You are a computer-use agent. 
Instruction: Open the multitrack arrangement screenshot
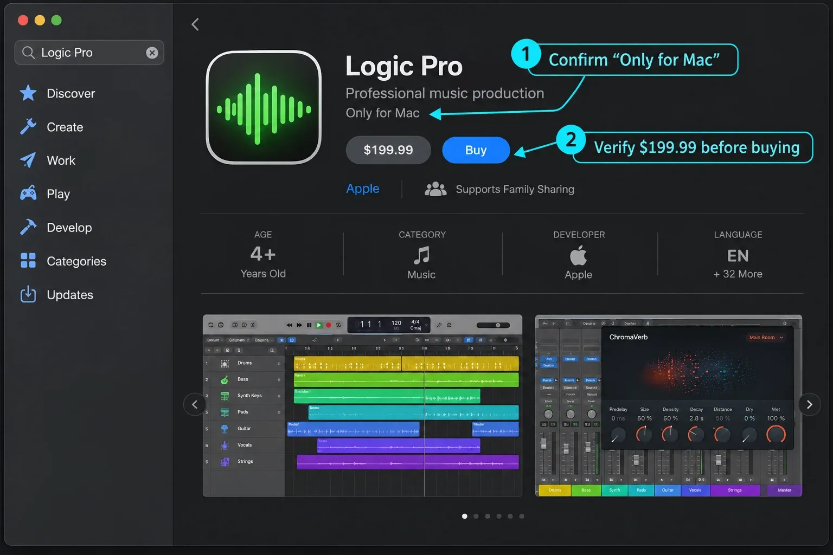tap(362, 405)
